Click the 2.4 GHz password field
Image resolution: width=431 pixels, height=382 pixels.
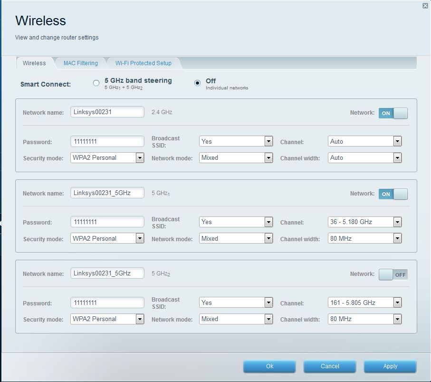(x=107, y=141)
